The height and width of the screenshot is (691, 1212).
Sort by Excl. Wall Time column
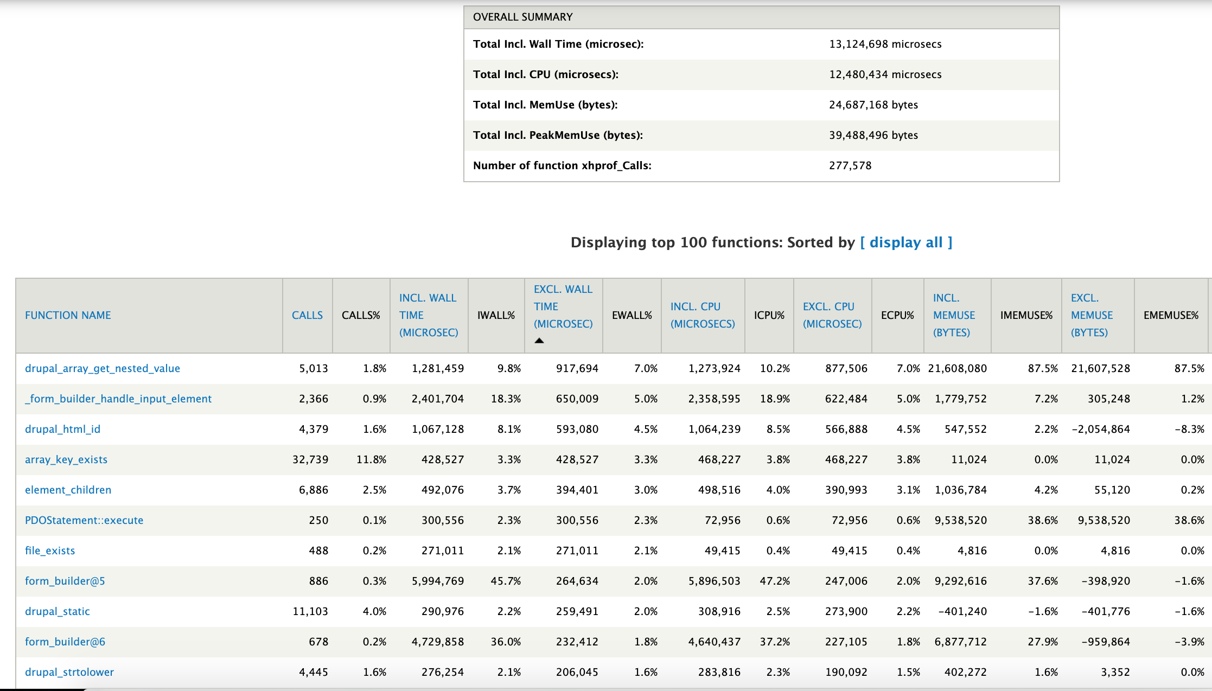(563, 306)
